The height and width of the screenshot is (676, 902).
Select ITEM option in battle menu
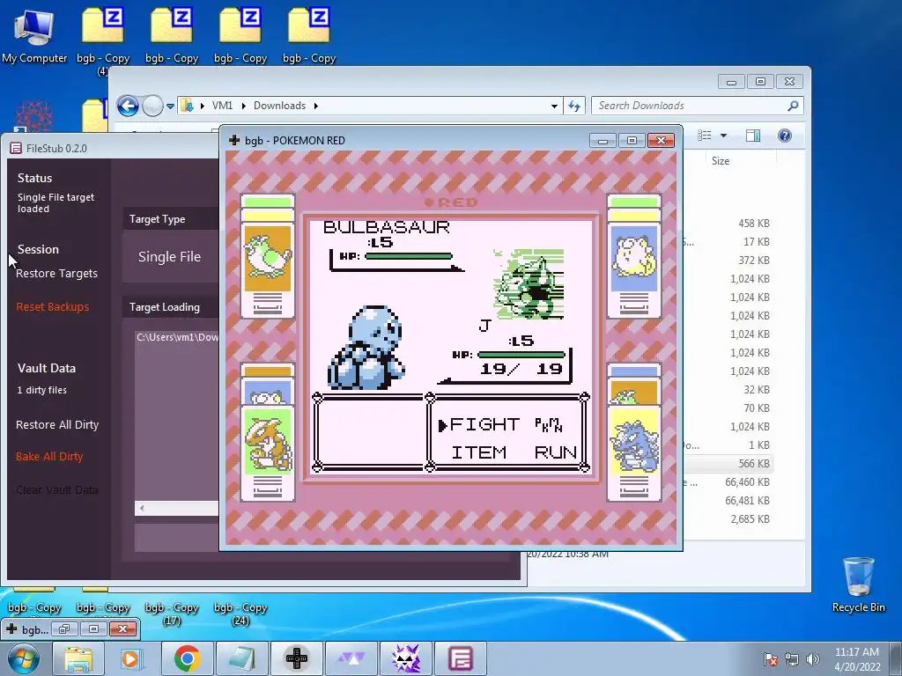478,453
